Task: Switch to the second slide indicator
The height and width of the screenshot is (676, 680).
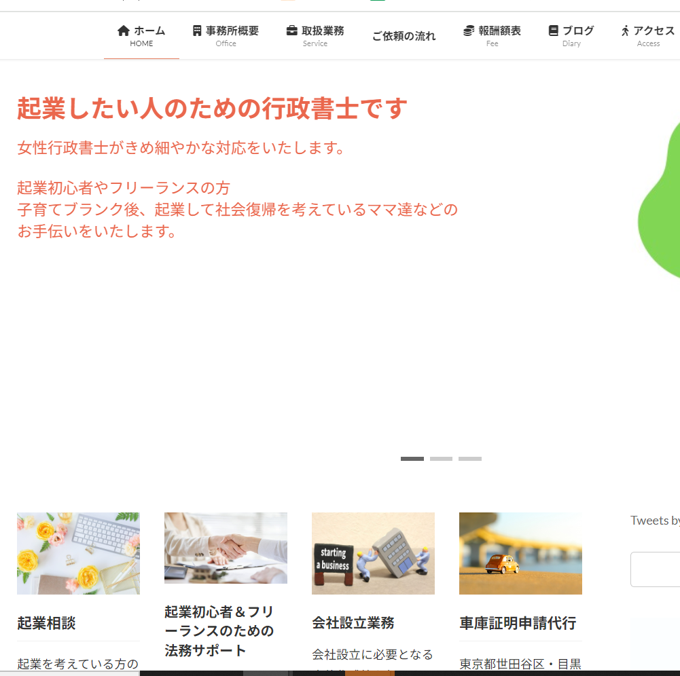Action: click(x=441, y=459)
